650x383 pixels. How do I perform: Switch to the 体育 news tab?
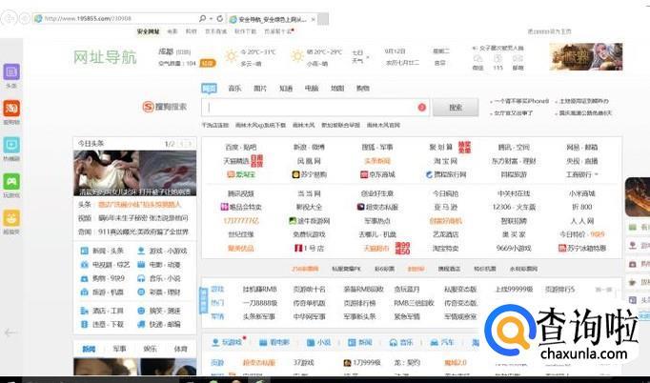[181, 349]
